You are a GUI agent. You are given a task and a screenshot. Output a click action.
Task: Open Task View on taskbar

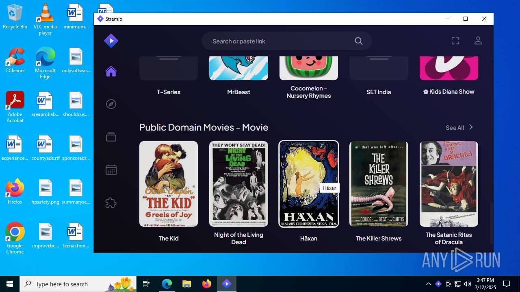coord(146,284)
